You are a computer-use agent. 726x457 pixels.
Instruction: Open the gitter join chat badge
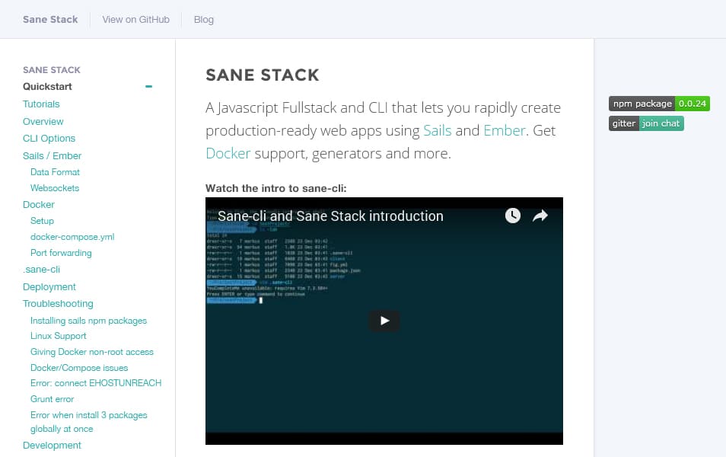646,123
